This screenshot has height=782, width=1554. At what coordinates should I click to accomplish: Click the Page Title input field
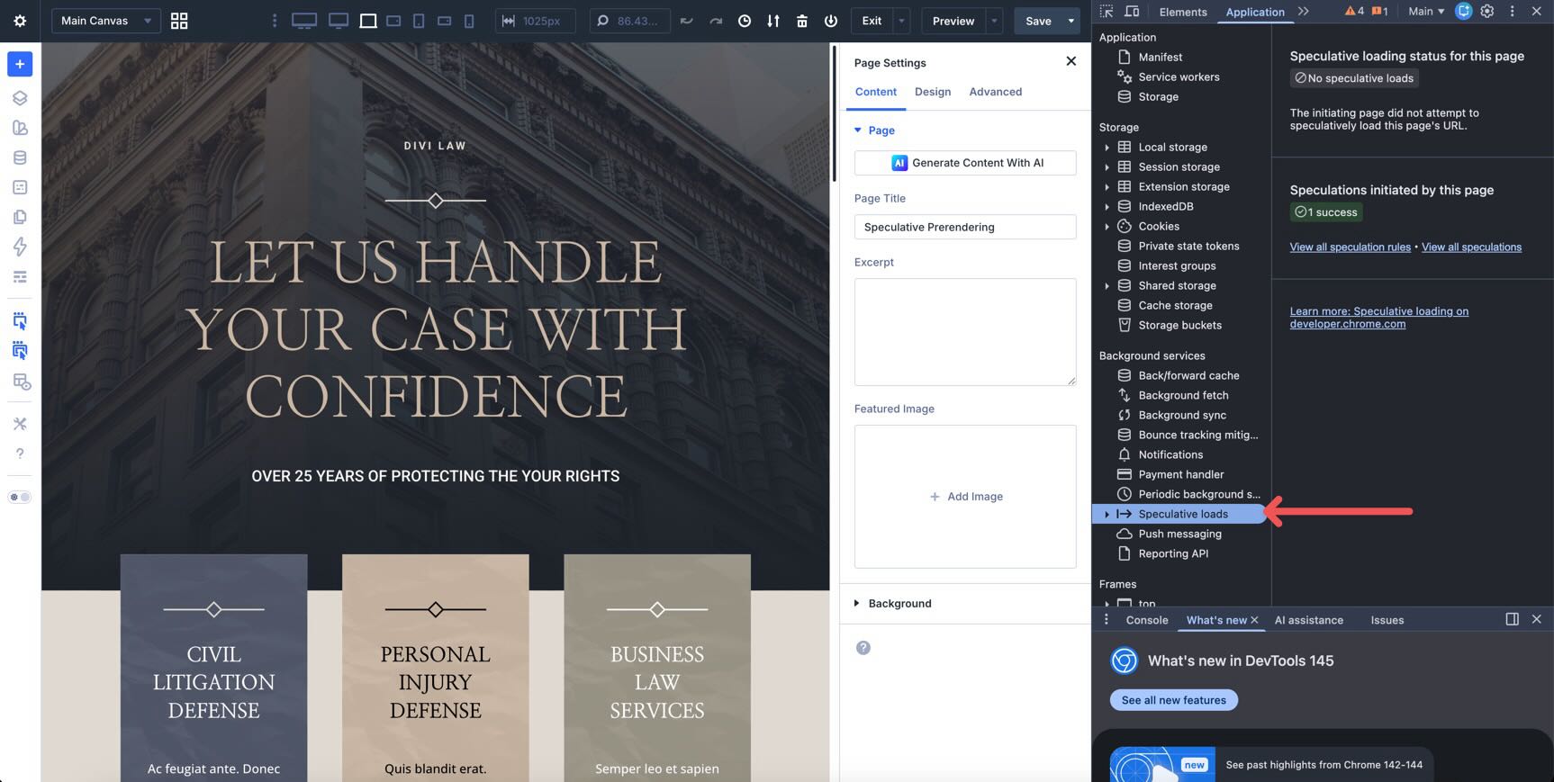coord(964,227)
